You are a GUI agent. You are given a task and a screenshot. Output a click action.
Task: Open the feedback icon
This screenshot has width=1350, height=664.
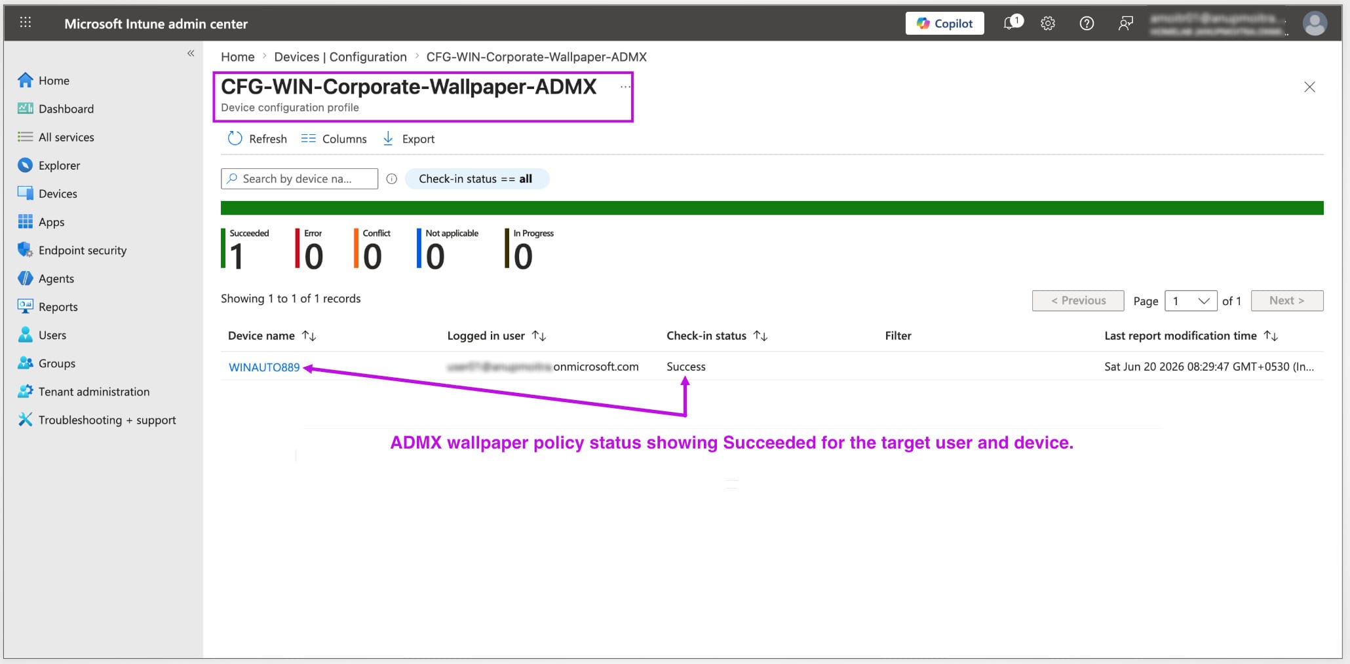(x=1125, y=24)
